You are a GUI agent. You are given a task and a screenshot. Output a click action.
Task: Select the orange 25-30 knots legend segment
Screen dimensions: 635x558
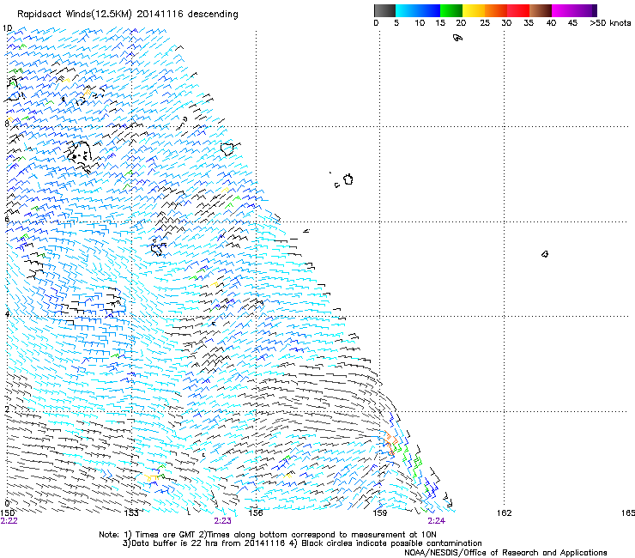496,10
